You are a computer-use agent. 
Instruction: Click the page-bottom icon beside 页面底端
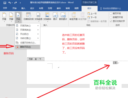(17, 30)
